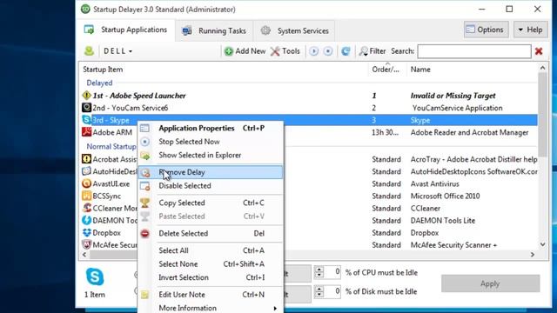This screenshot has height=313, width=557.
Task: Click the Copy Selected trophy icon
Action: point(144,203)
